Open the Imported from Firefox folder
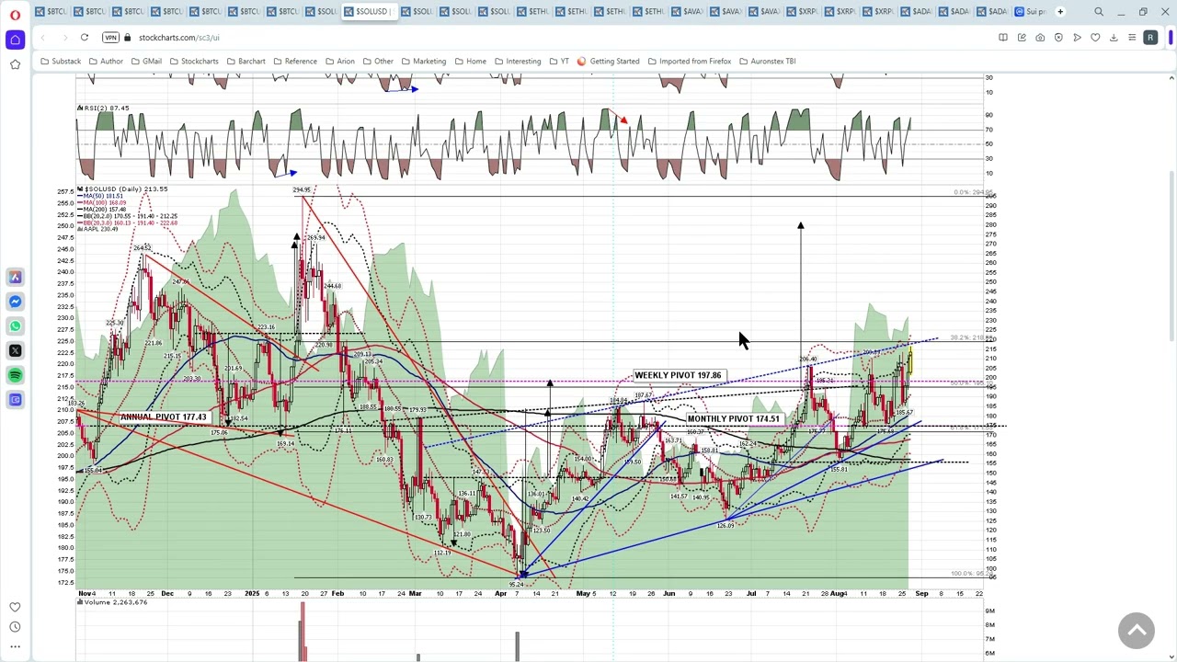The image size is (1177, 662). [690, 62]
